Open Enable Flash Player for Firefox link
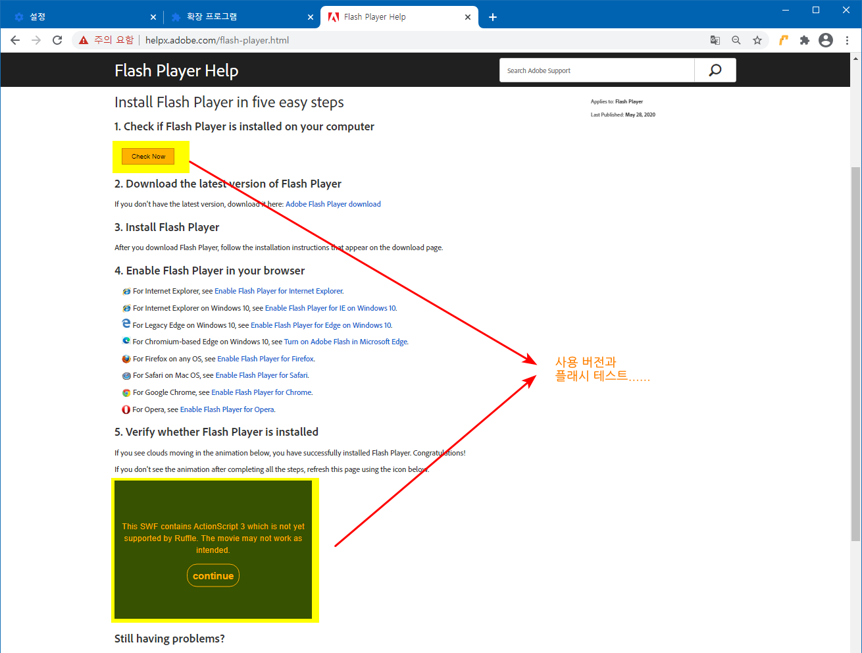The width and height of the screenshot is (862, 653). 265,359
